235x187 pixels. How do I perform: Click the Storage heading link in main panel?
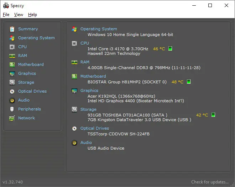pyautogui.click(x=88, y=109)
